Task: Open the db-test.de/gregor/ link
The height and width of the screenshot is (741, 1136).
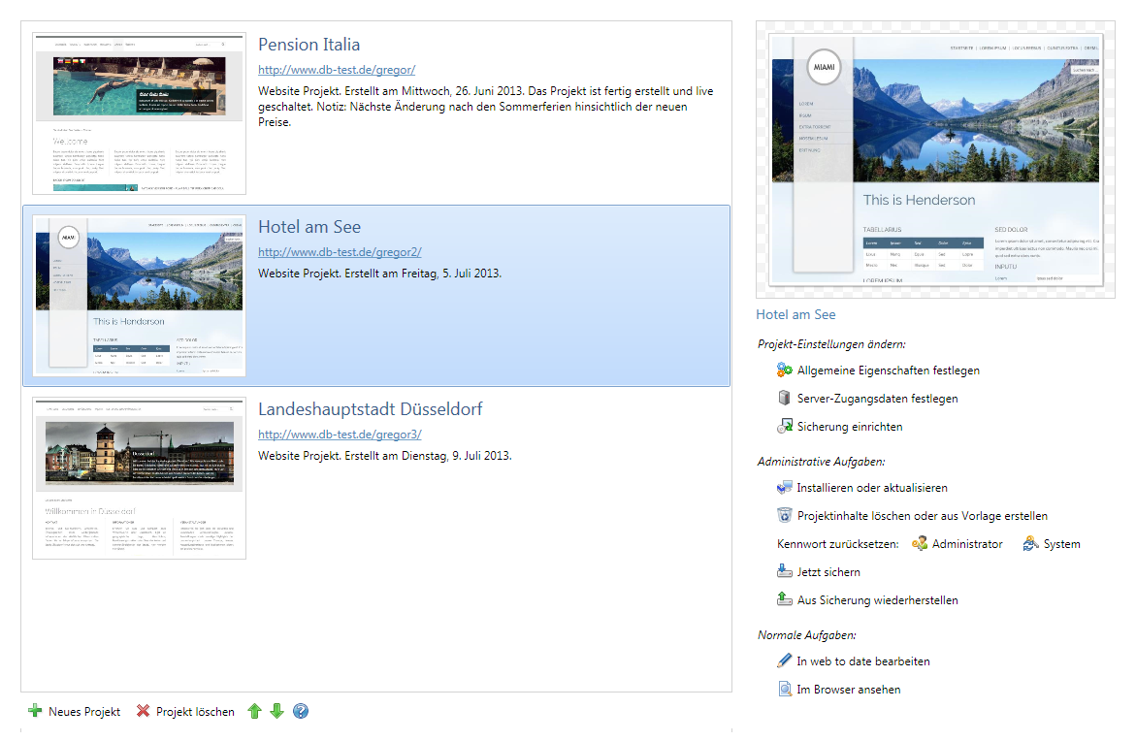Action: [336, 70]
